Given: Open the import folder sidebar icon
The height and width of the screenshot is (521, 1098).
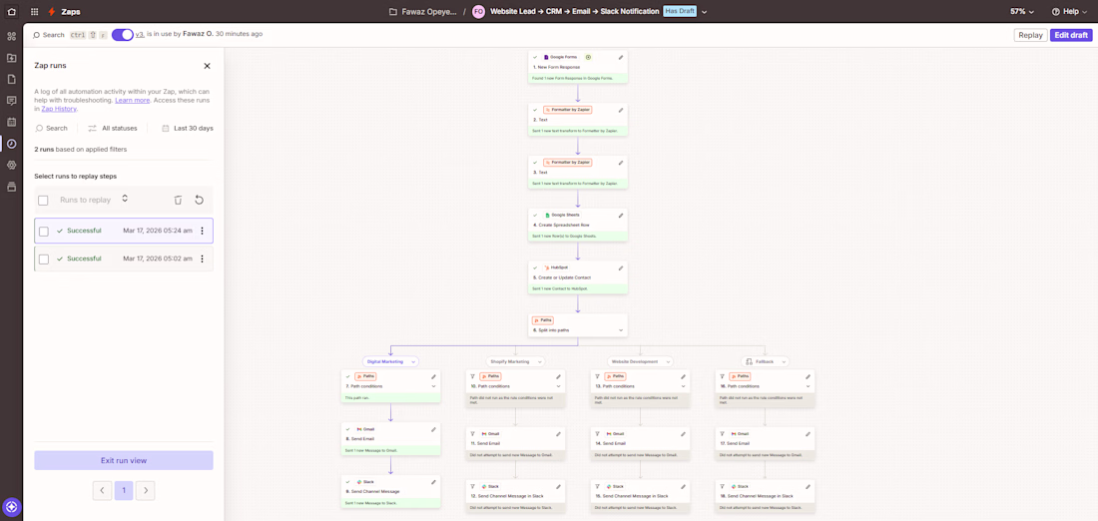Looking at the screenshot, I should click(x=11, y=58).
